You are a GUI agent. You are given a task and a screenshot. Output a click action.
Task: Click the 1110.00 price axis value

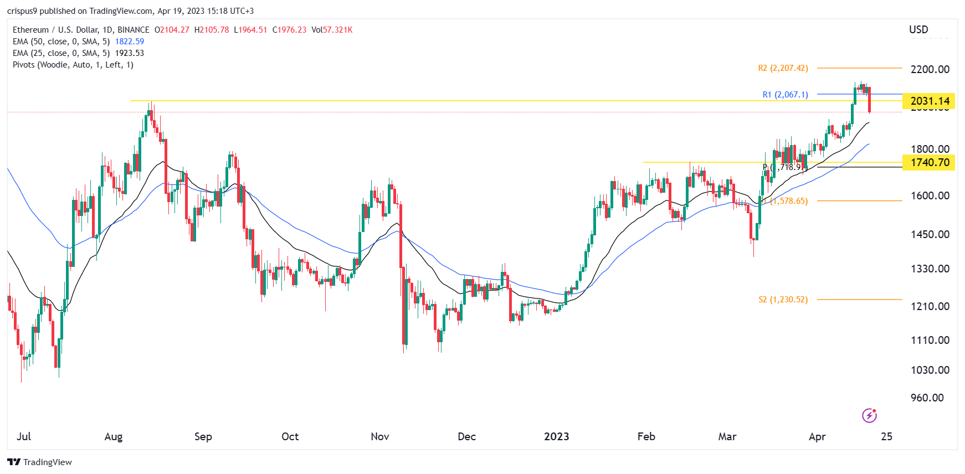click(x=930, y=340)
